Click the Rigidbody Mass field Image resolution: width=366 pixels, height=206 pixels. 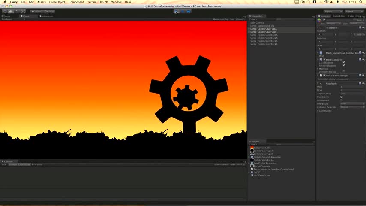coord(352,87)
